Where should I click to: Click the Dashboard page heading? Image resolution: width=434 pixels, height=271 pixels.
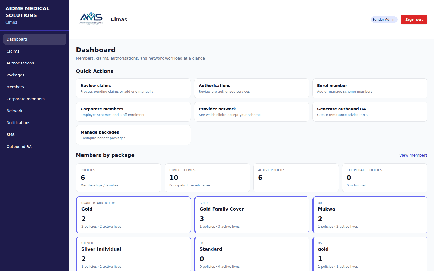pyautogui.click(x=96, y=50)
